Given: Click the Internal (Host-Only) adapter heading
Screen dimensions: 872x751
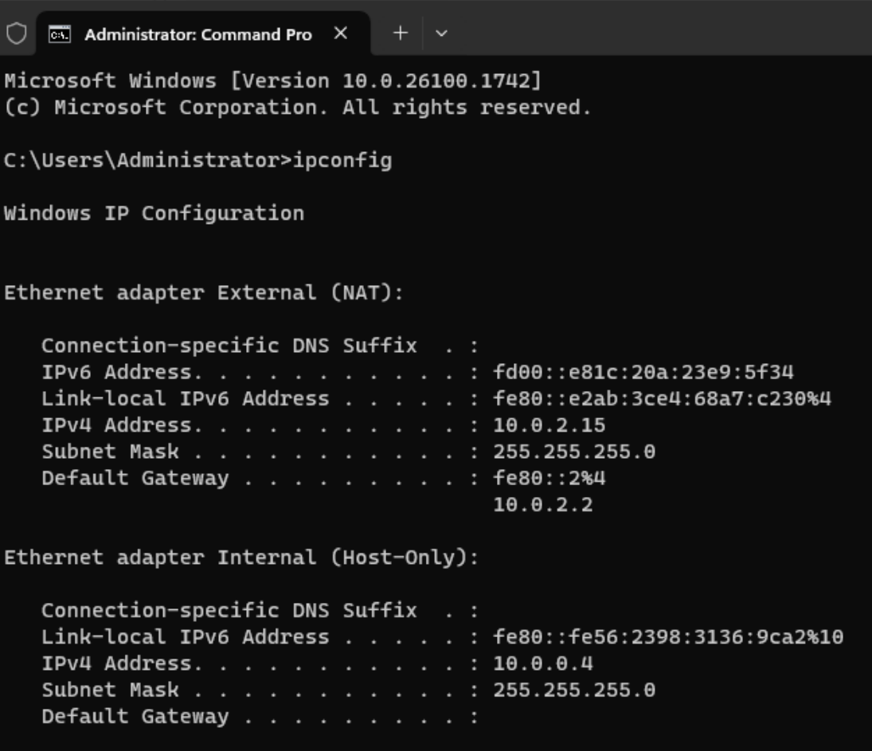Looking at the screenshot, I should pyautogui.click(x=241, y=557).
